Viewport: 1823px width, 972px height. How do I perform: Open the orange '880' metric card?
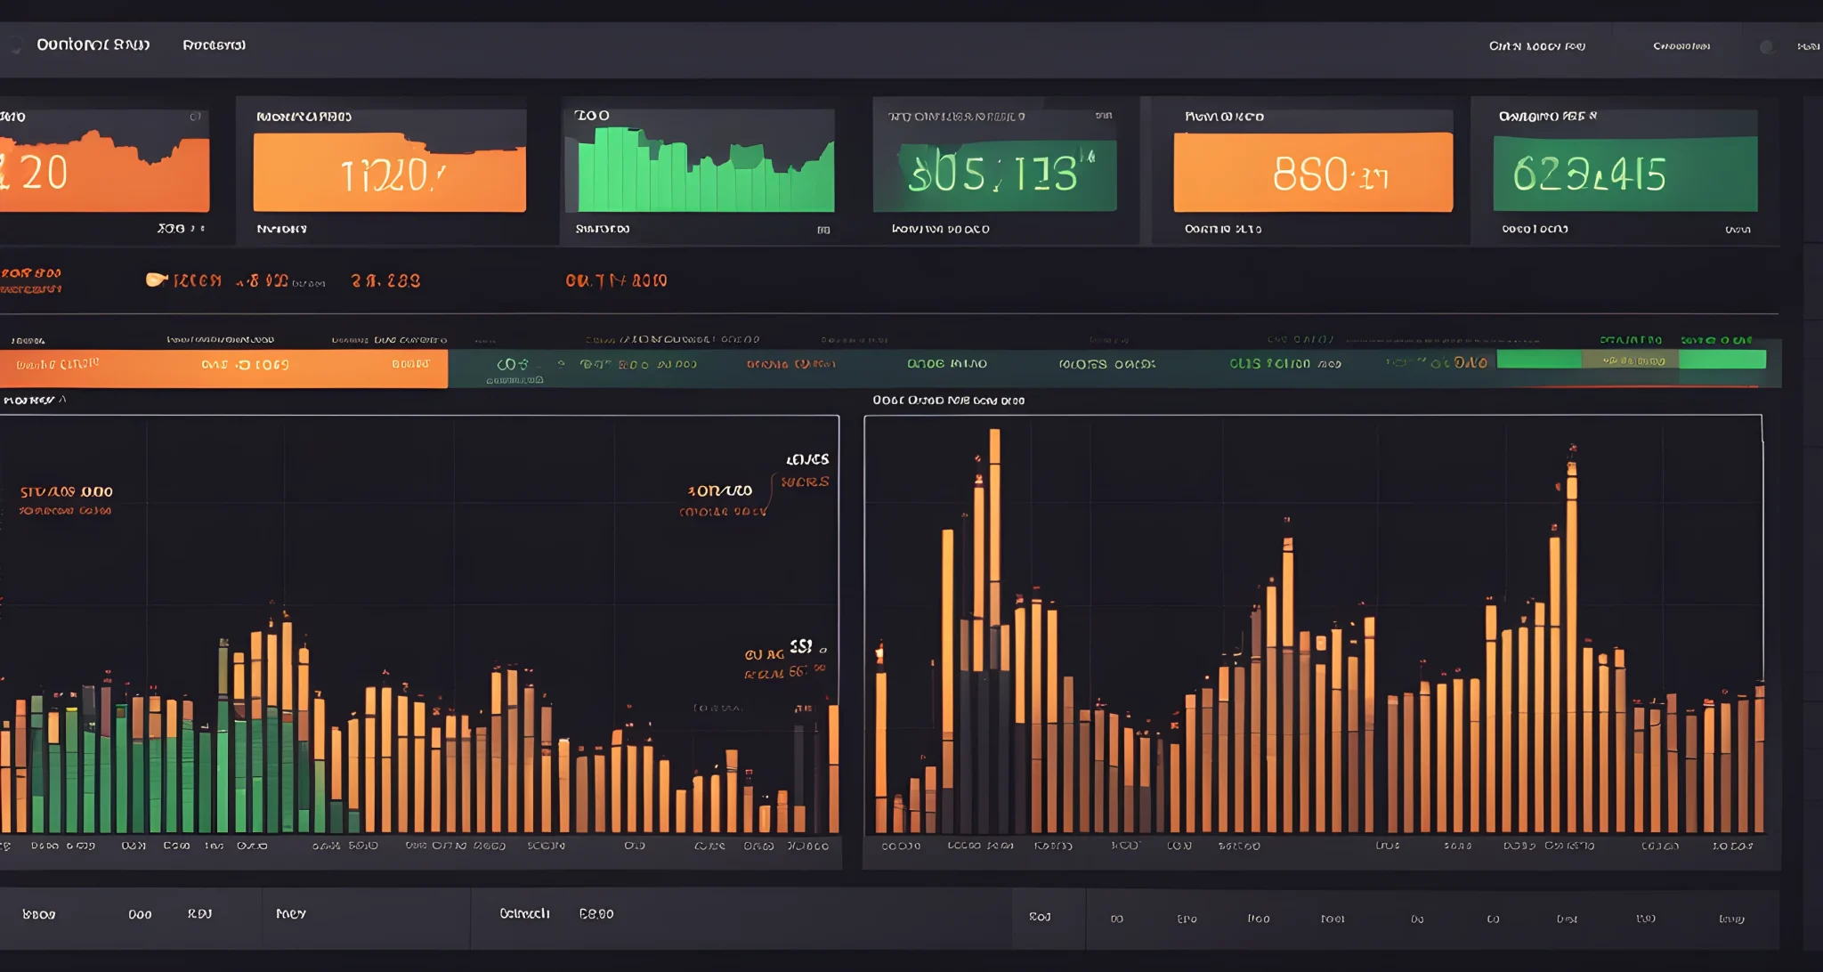1313,173
